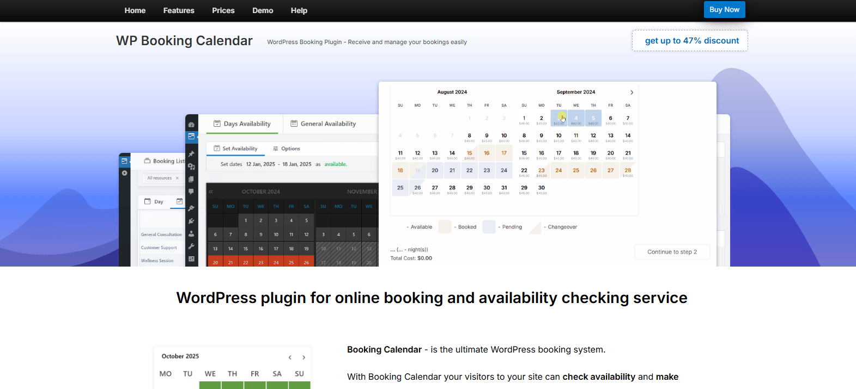The height and width of the screenshot is (389, 856).
Task: Click the users person icon in the sidebar
Action: [x=191, y=233]
